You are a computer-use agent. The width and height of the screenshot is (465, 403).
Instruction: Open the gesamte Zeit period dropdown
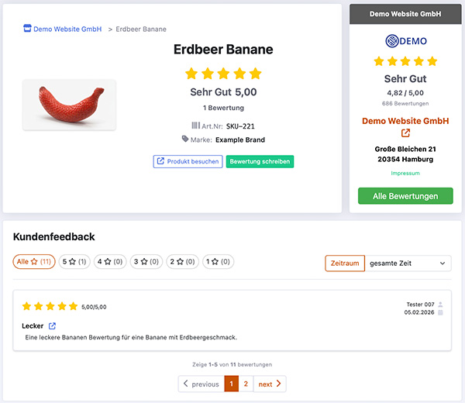point(408,263)
